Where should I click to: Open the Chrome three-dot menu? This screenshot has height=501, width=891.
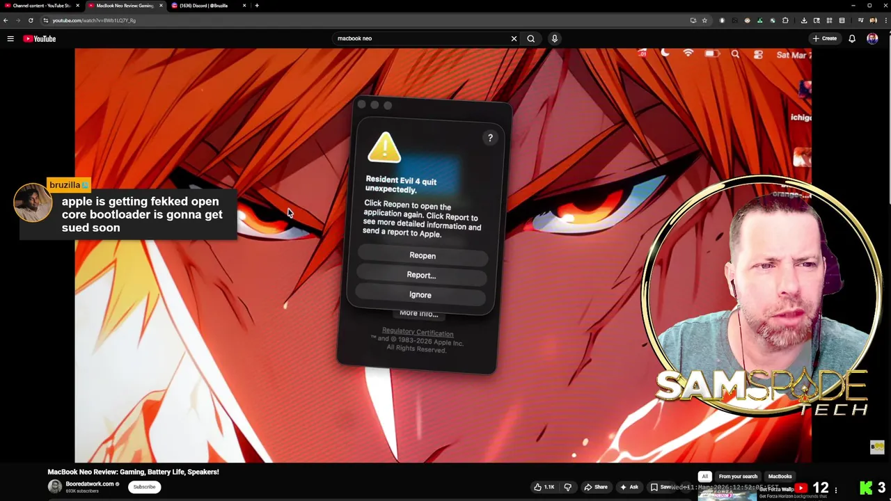[x=885, y=20]
